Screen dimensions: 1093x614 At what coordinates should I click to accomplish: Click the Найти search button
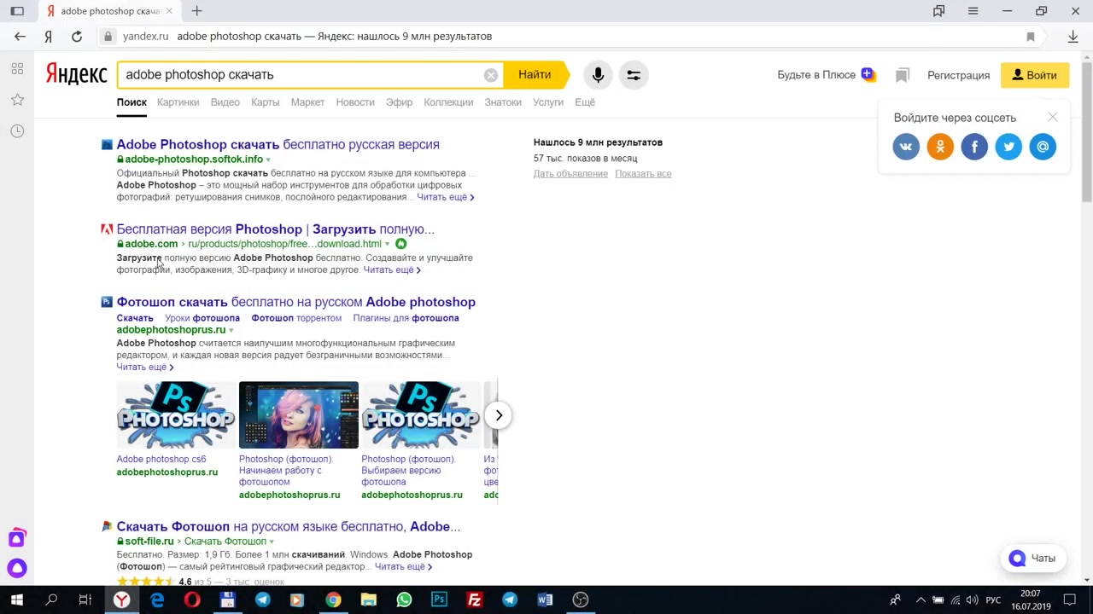(535, 75)
